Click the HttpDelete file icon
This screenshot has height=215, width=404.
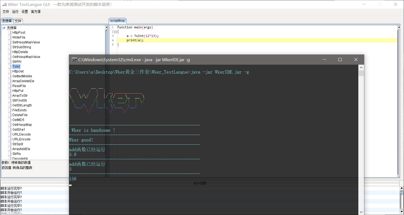[x=10, y=52]
